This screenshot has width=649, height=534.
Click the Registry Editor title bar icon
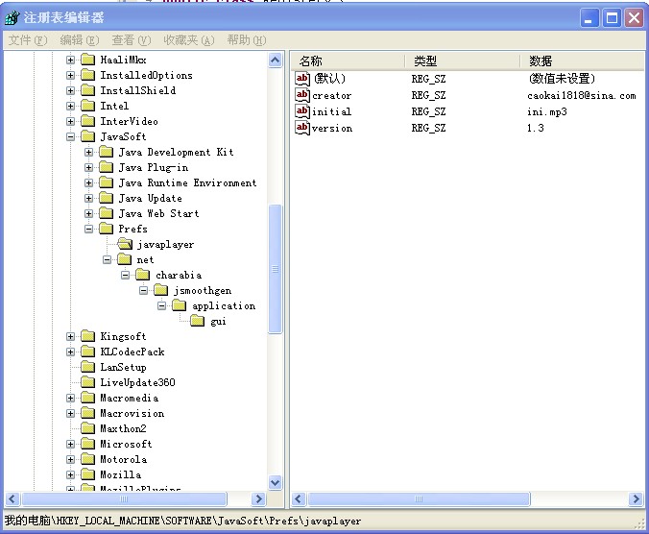(x=12, y=18)
